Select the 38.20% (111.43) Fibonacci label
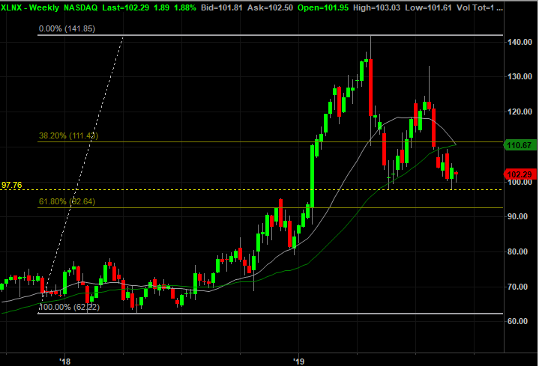 pos(68,135)
